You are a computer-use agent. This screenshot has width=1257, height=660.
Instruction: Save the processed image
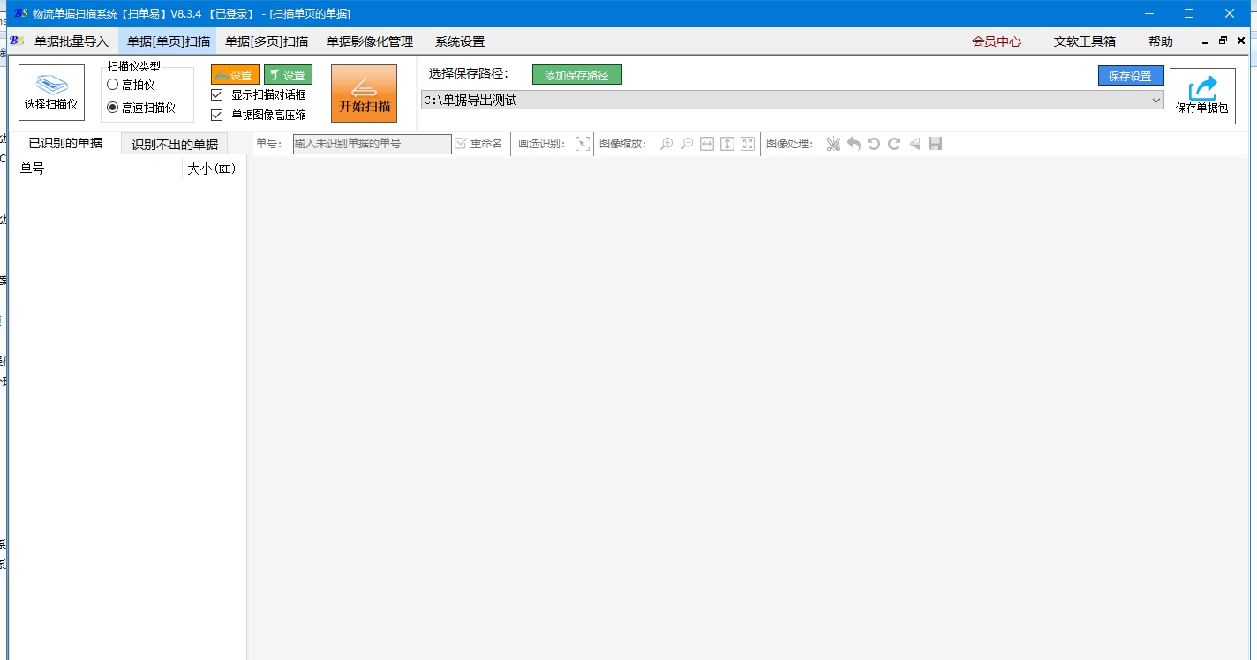coord(936,143)
